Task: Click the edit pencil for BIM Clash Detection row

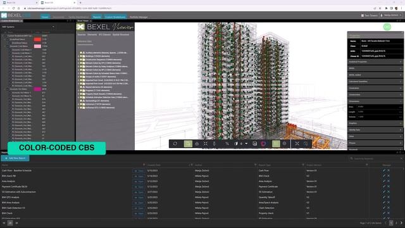Action: point(384,208)
